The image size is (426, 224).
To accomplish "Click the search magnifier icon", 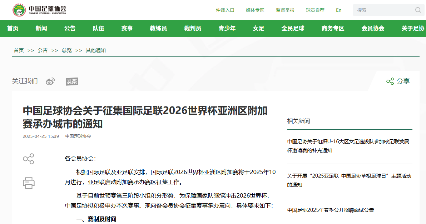I will (418, 10).
